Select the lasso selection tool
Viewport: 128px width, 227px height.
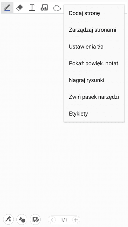(x=57, y=8)
